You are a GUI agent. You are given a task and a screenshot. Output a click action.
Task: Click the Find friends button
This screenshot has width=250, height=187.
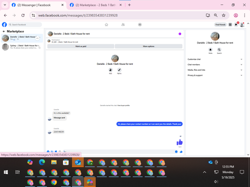(220, 24)
